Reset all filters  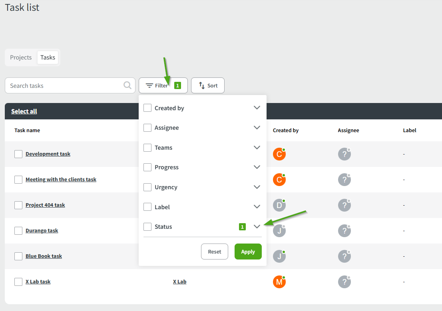tap(214, 252)
